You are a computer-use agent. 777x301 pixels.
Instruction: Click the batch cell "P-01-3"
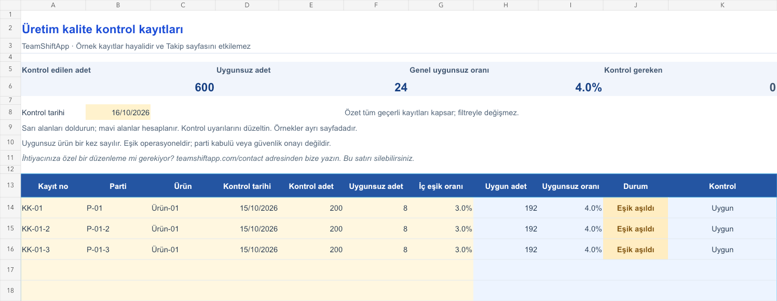coord(118,250)
